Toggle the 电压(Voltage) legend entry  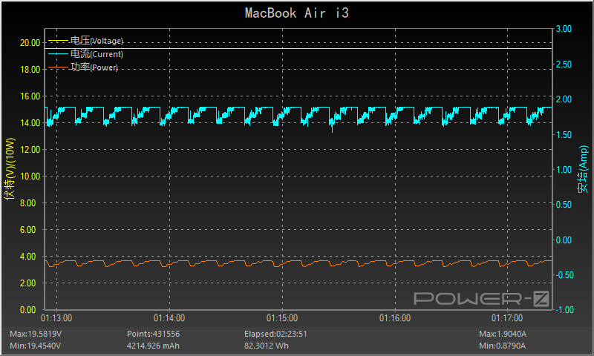(97, 41)
